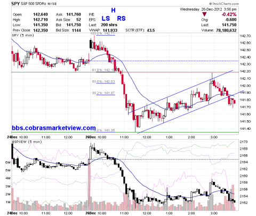Click the red down-triangle change indicator
This screenshot has width=256, height=216.
point(204,14)
